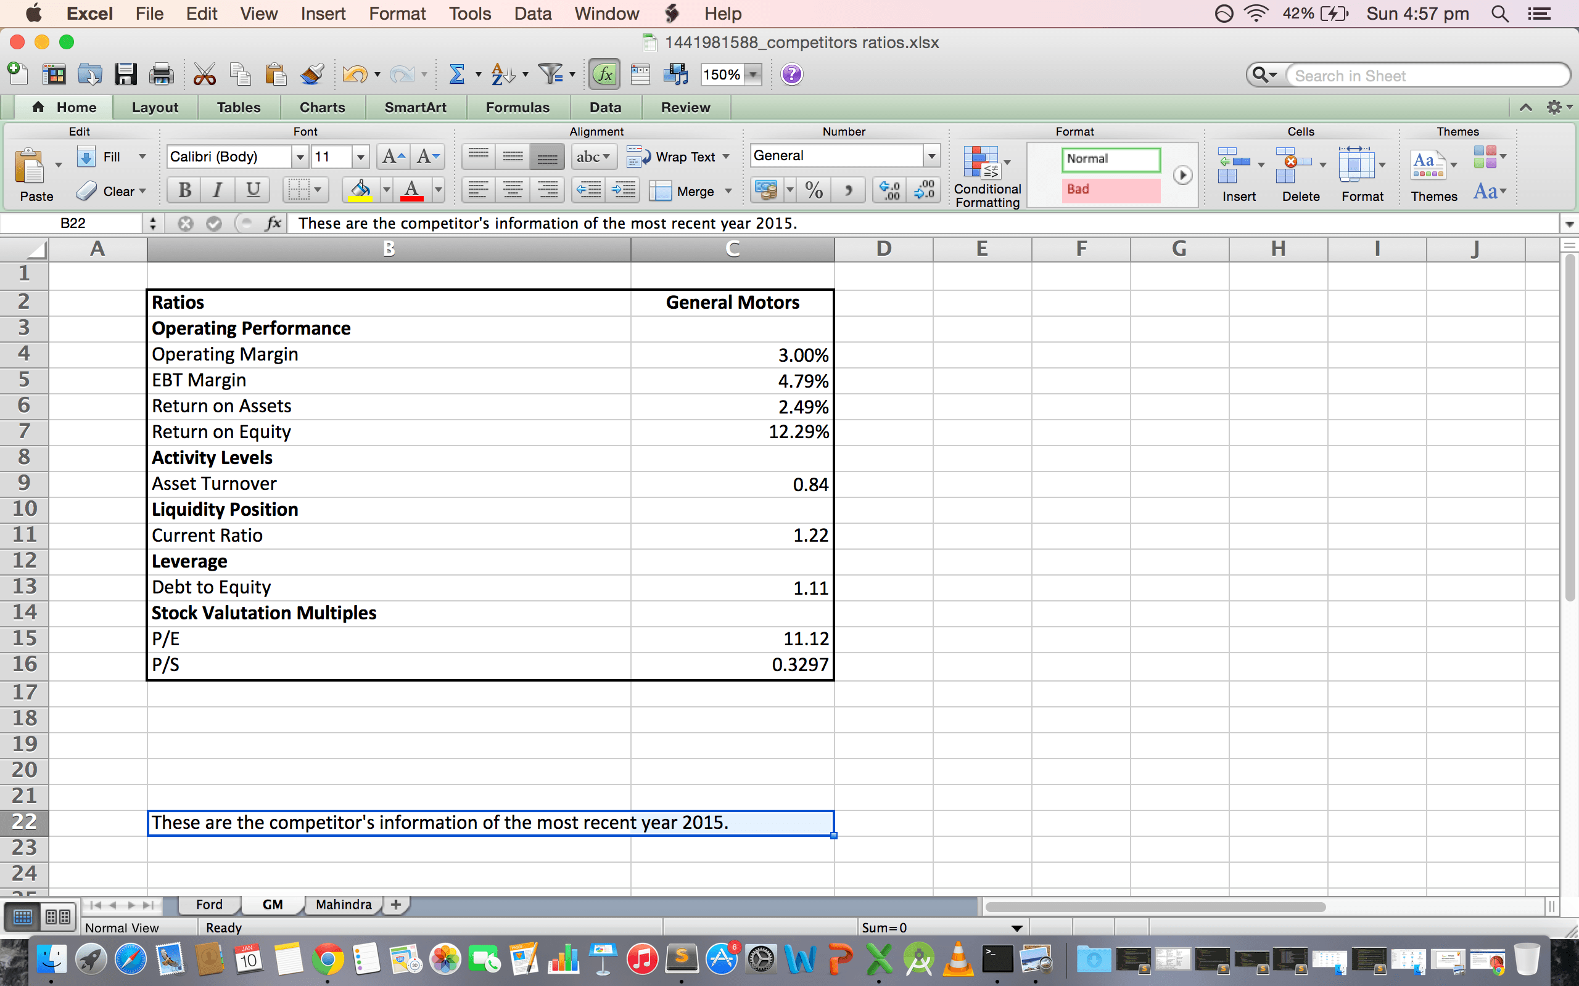
Task: Open the Insert menu in menu bar
Action: [x=323, y=14]
